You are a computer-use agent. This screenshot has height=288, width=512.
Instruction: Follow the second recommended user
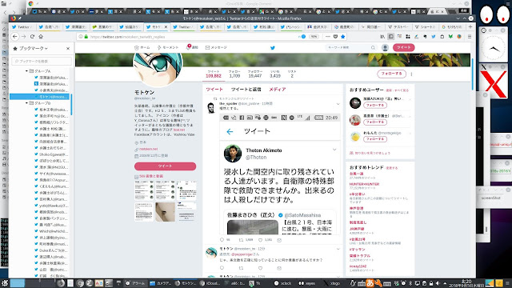point(375,122)
